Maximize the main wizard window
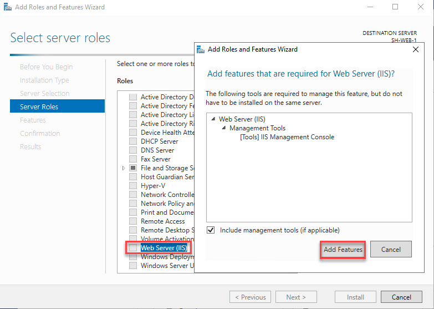This screenshot has height=309, width=434. tap(395, 7)
